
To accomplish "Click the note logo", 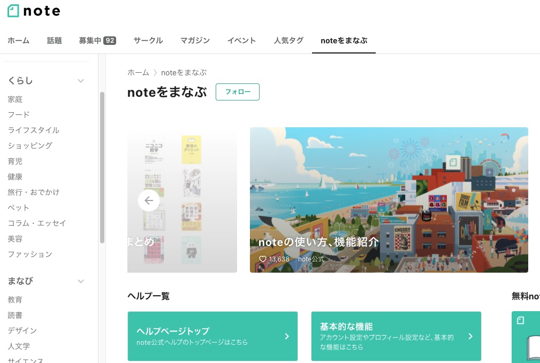I will (x=34, y=11).
